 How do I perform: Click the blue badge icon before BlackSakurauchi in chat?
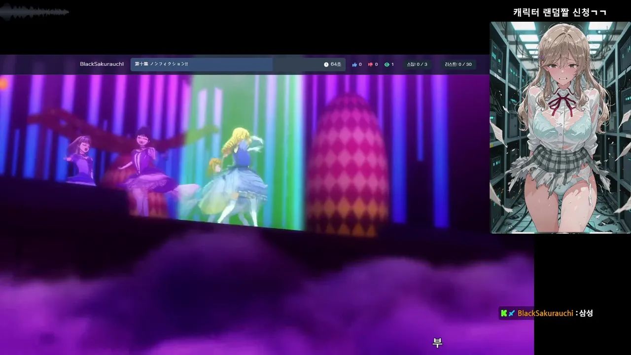[x=512, y=313]
